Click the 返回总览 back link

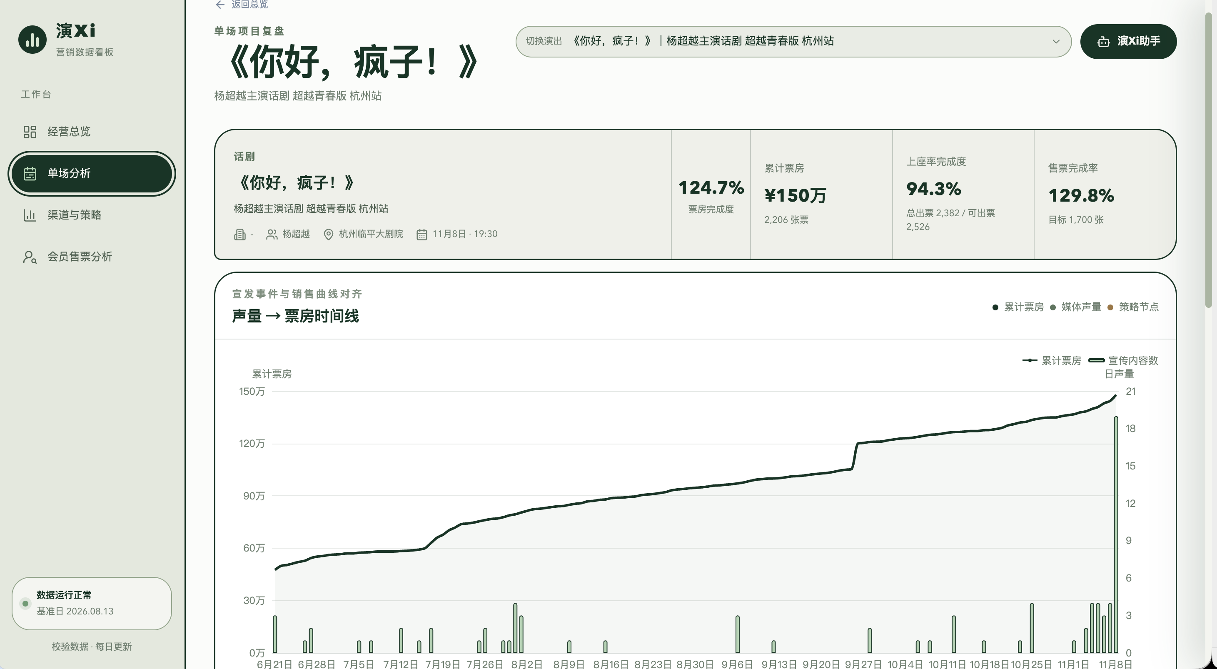[242, 5]
